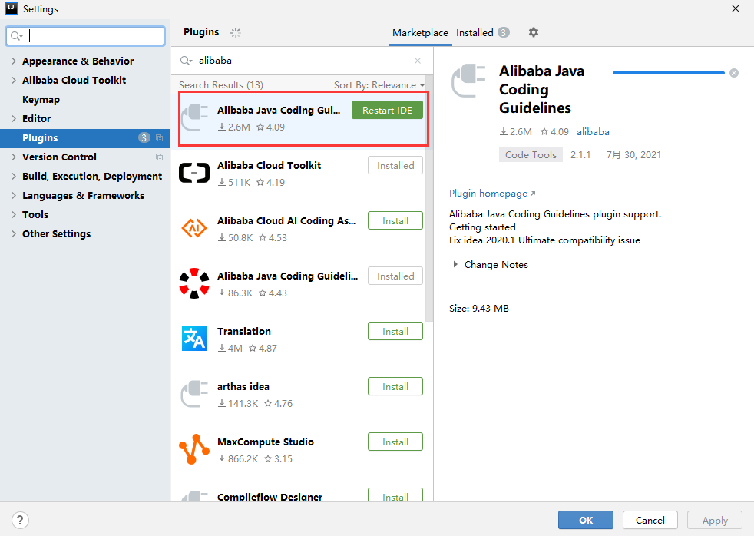Expand Appearance & Behavior settings
The image size is (754, 536).
pos(14,61)
